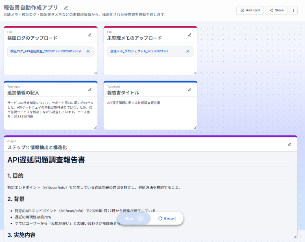Screen dimensions: 305x242
Task: Click the pencil icon beside the app title
Action: 66,8
